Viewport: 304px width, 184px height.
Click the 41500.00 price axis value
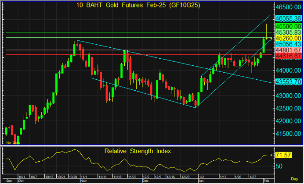point(288,134)
